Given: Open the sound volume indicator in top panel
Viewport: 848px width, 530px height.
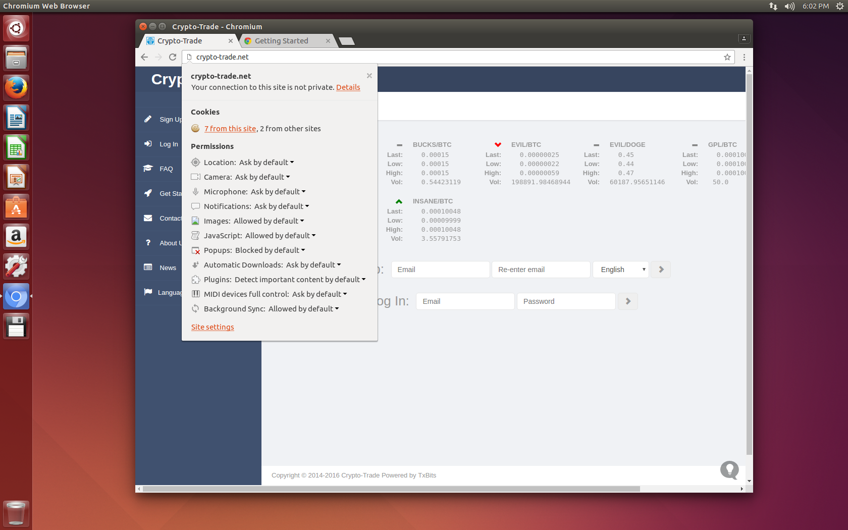Looking at the screenshot, I should pyautogui.click(x=789, y=6).
